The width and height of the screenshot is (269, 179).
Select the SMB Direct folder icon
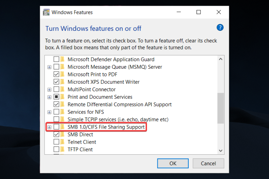[62, 135]
